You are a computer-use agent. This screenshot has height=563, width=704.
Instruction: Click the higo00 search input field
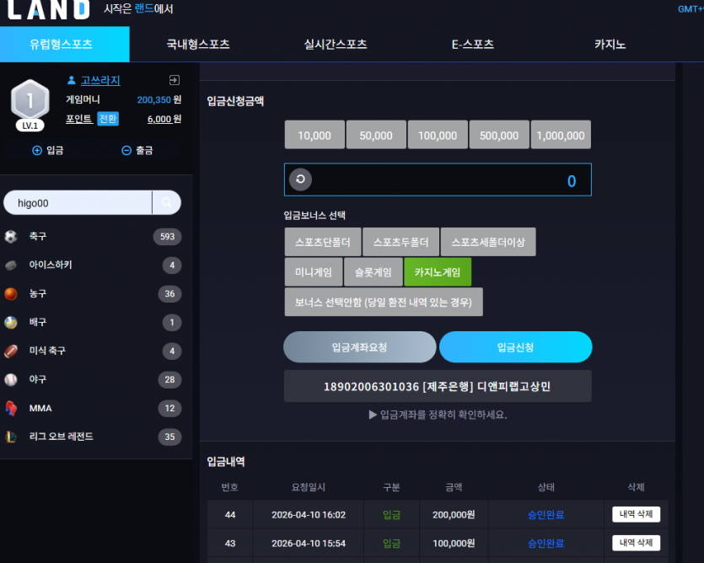click(78, 203)
